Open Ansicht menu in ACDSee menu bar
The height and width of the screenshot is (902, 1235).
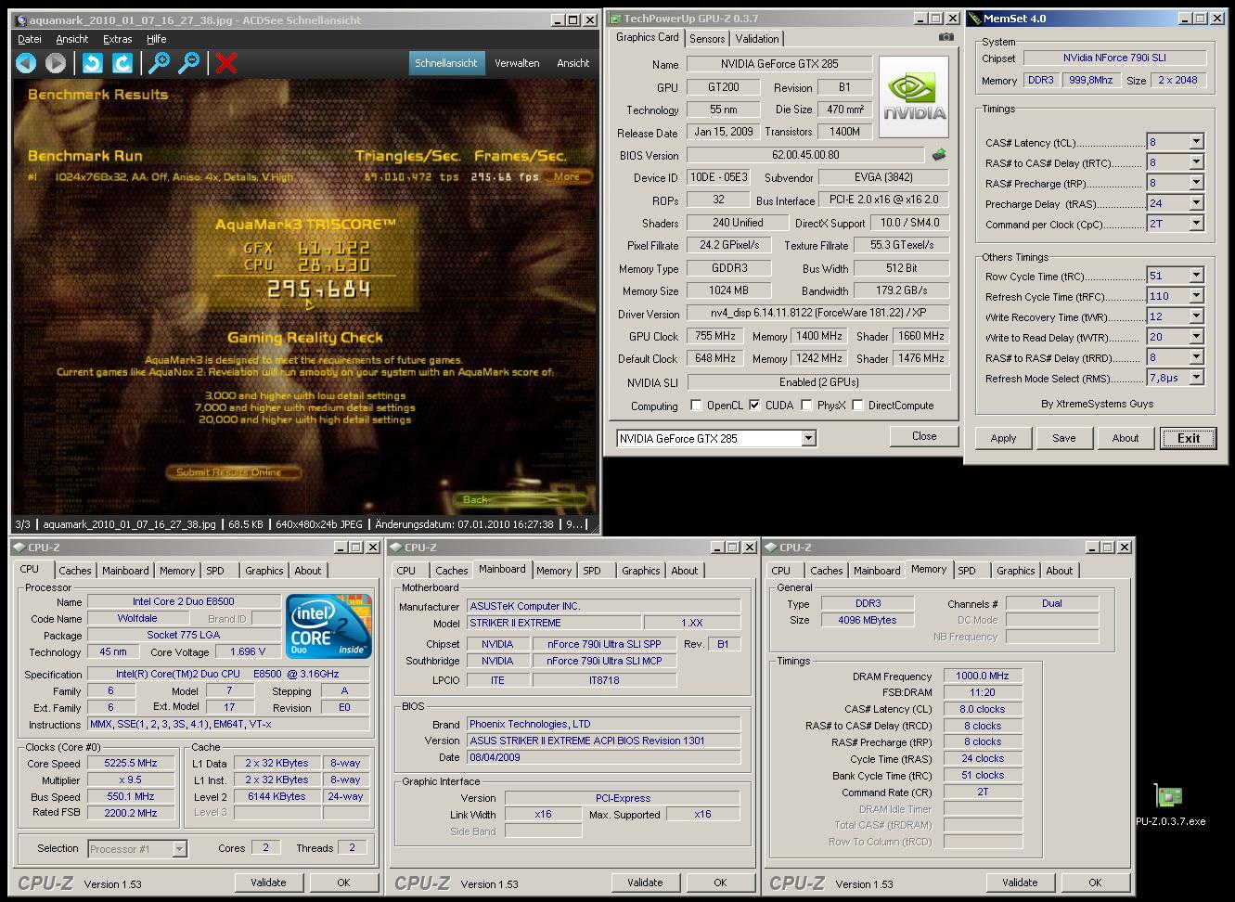(x=72, y=39)
